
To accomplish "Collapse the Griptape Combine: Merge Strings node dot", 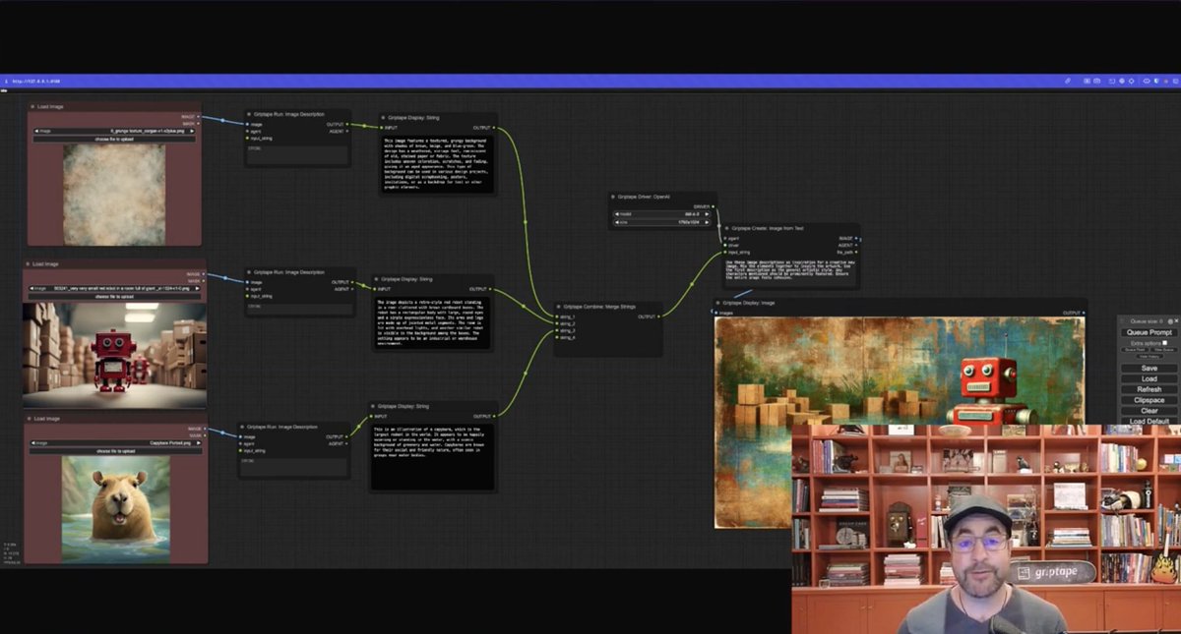I will coord(560,306).
